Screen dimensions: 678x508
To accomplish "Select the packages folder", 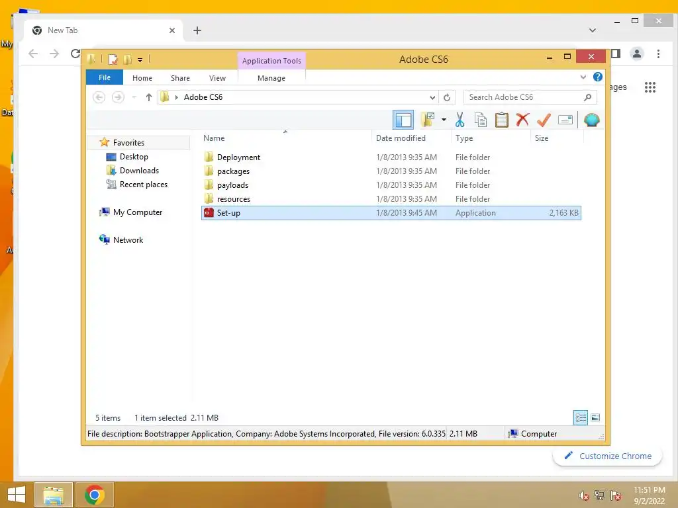I will click(x=391, y=171).
